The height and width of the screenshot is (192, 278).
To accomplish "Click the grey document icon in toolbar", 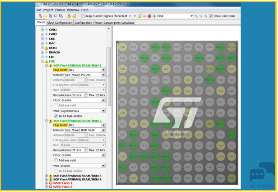I will point(51,16).
